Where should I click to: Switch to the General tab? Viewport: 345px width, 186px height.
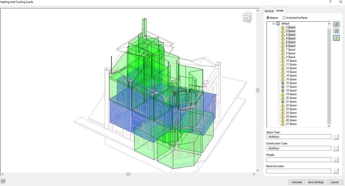tap(269, 11)
